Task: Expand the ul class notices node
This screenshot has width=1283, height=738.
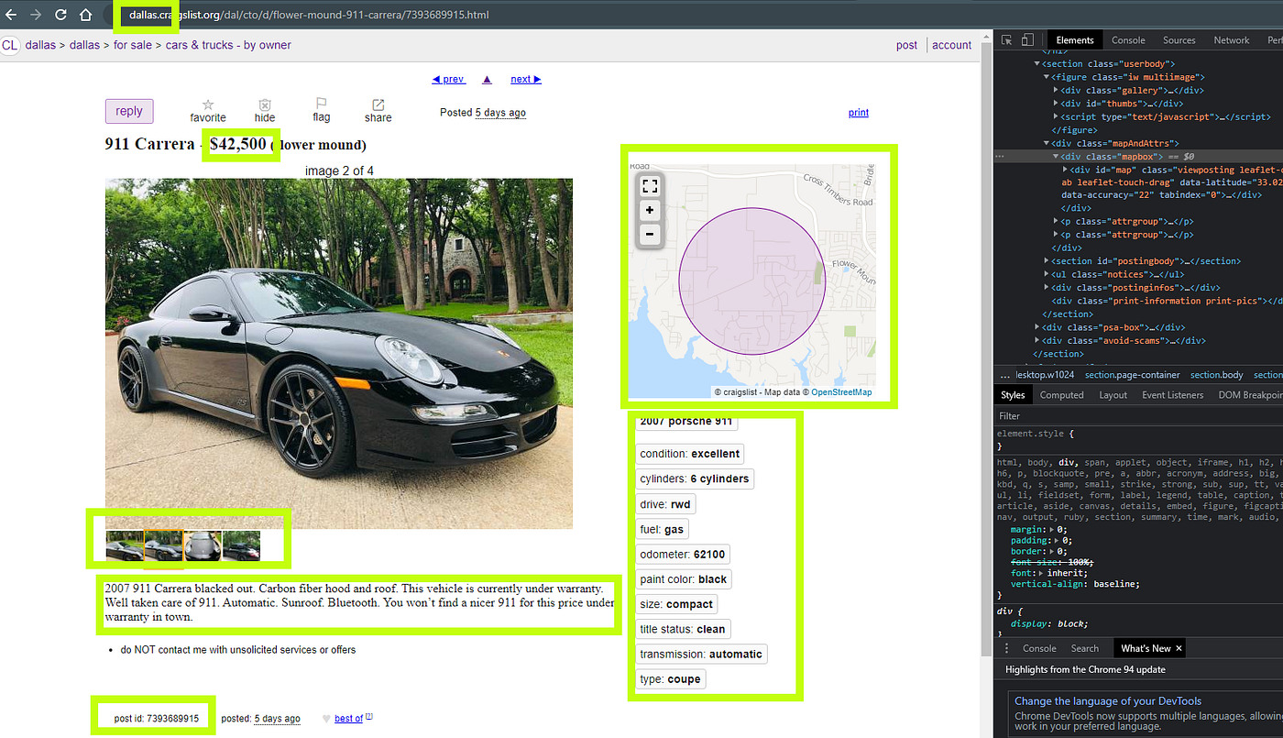Action: point(1047,274)
